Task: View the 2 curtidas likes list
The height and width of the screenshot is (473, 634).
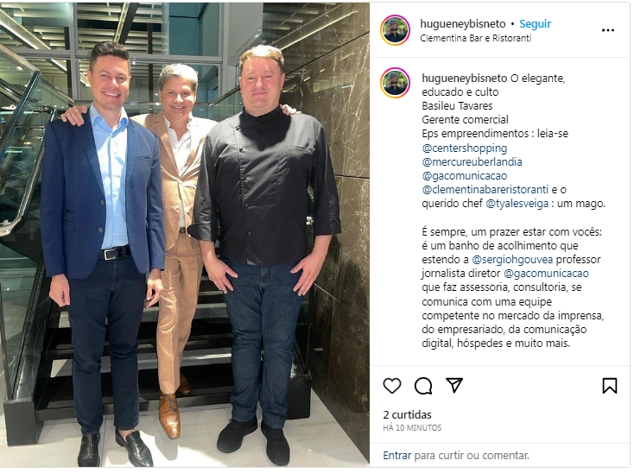Action: coord(407,415)
